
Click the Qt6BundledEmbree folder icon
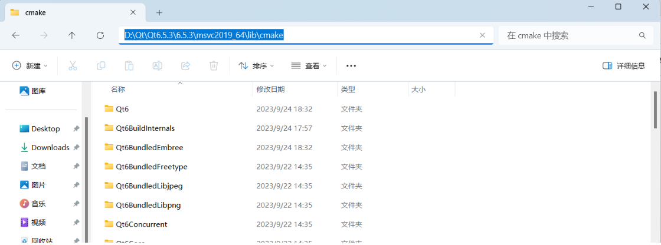coord(109,147)
